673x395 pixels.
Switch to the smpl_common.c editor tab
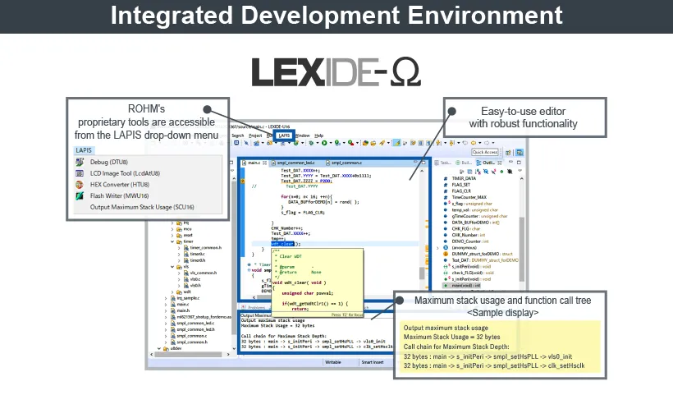pyautogui.click(x=345, y=163)
